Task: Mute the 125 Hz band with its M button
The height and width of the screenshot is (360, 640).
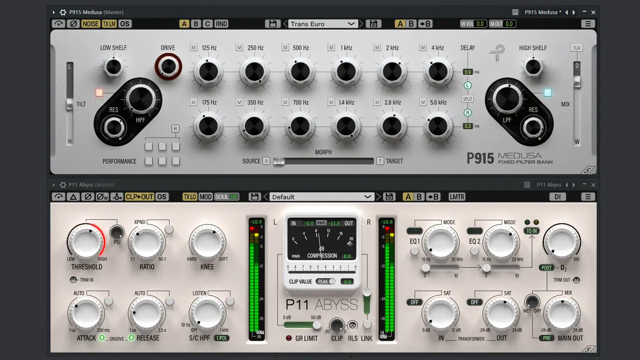Action: [x=193, y=47]
